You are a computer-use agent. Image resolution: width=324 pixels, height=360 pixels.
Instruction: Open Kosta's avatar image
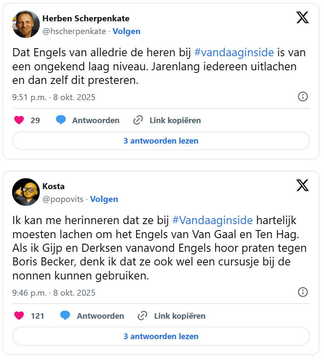point(26,192)
